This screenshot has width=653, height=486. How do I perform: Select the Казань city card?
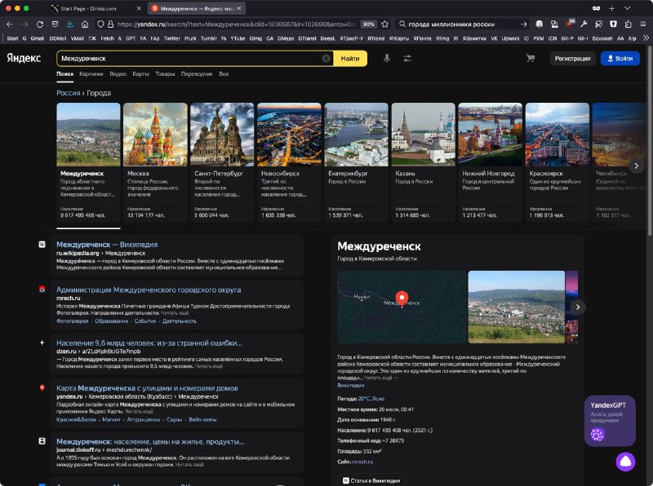(x=423, y=162)
